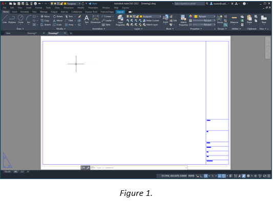
Task: Click the Linear dimension button
Action: coord(107,16)
